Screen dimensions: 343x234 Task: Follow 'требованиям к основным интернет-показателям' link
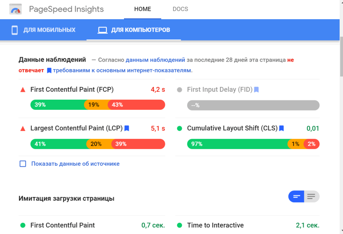pos(122,70)
